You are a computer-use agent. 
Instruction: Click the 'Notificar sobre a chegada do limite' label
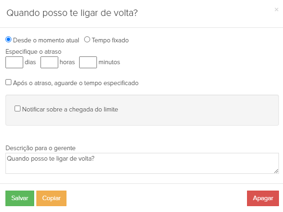[x=70, y=109]
